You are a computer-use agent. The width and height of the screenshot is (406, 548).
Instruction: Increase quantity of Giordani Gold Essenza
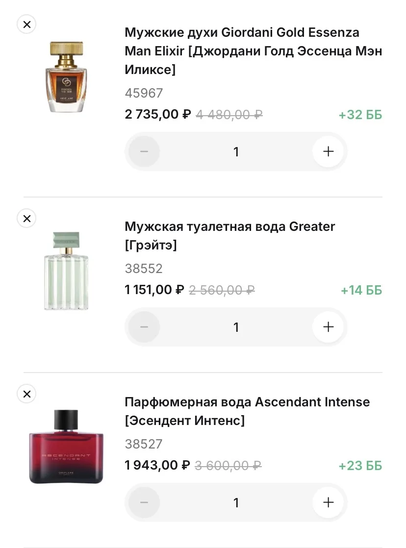point(328,151)
